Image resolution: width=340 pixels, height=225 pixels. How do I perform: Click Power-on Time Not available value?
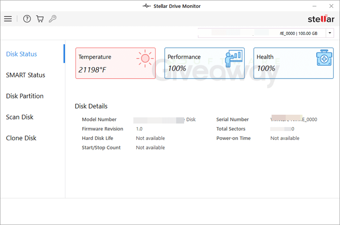(285, 138)
